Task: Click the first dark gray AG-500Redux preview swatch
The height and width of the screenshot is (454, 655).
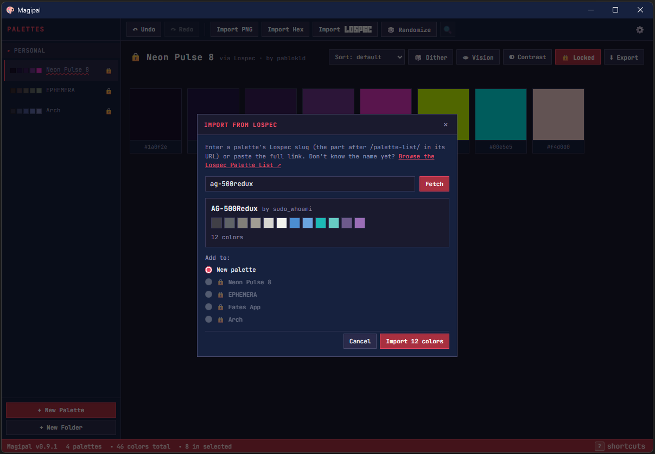Action: pos(217,223)
